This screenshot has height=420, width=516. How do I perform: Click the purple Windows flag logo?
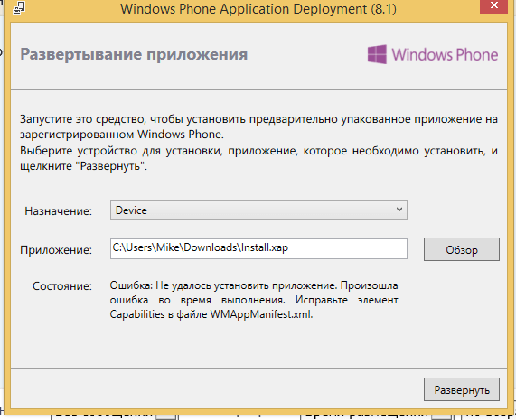(x=377, y=54)
